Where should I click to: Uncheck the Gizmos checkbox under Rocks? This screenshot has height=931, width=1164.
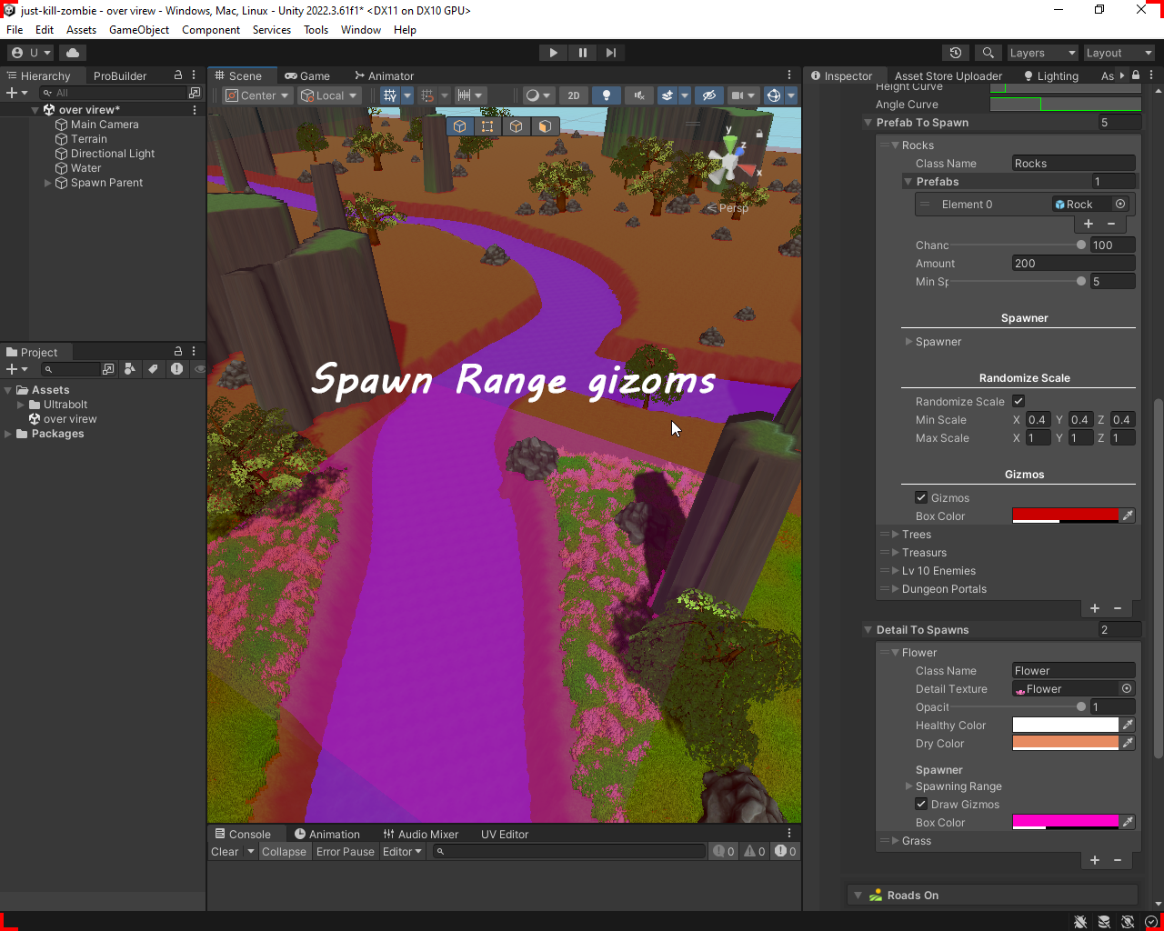pos(921,497)
